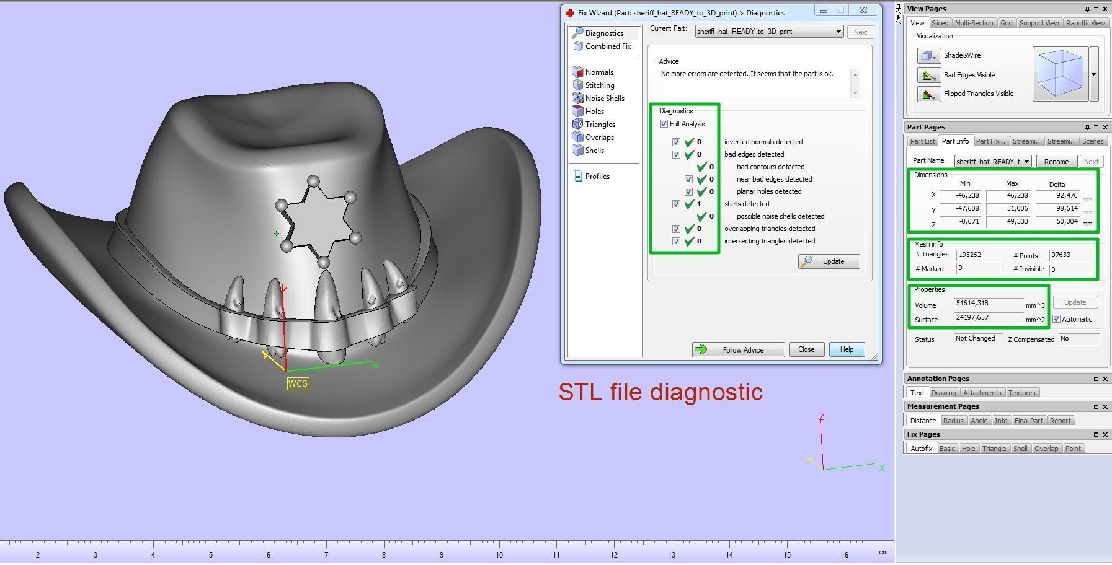Open the Part Fixi.. tab

click(x=990, y=141)
